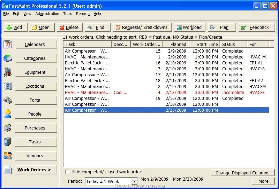Sort by the For column heading

coord(258,44)
